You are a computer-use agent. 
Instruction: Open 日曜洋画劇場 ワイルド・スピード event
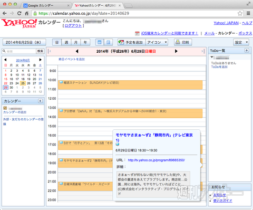coord(85,186)
